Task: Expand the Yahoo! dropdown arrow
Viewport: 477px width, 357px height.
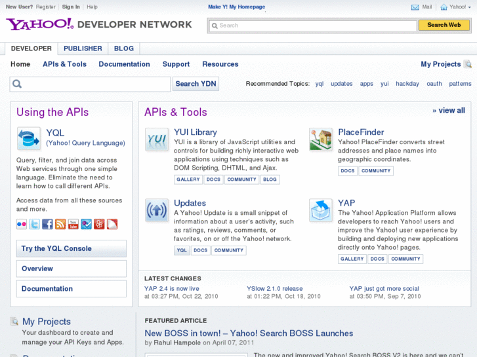Action: 470,7
